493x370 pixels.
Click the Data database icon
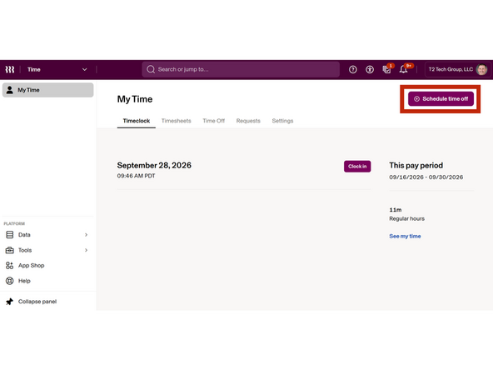pyautogui.click(x=10, y=235)
